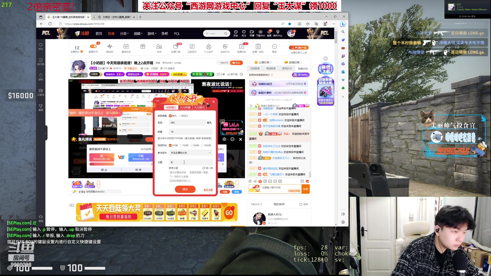Select the 8分钟 duration checkbox
Viewport: 491px width, 276px height.
click(x=192, y=145)
